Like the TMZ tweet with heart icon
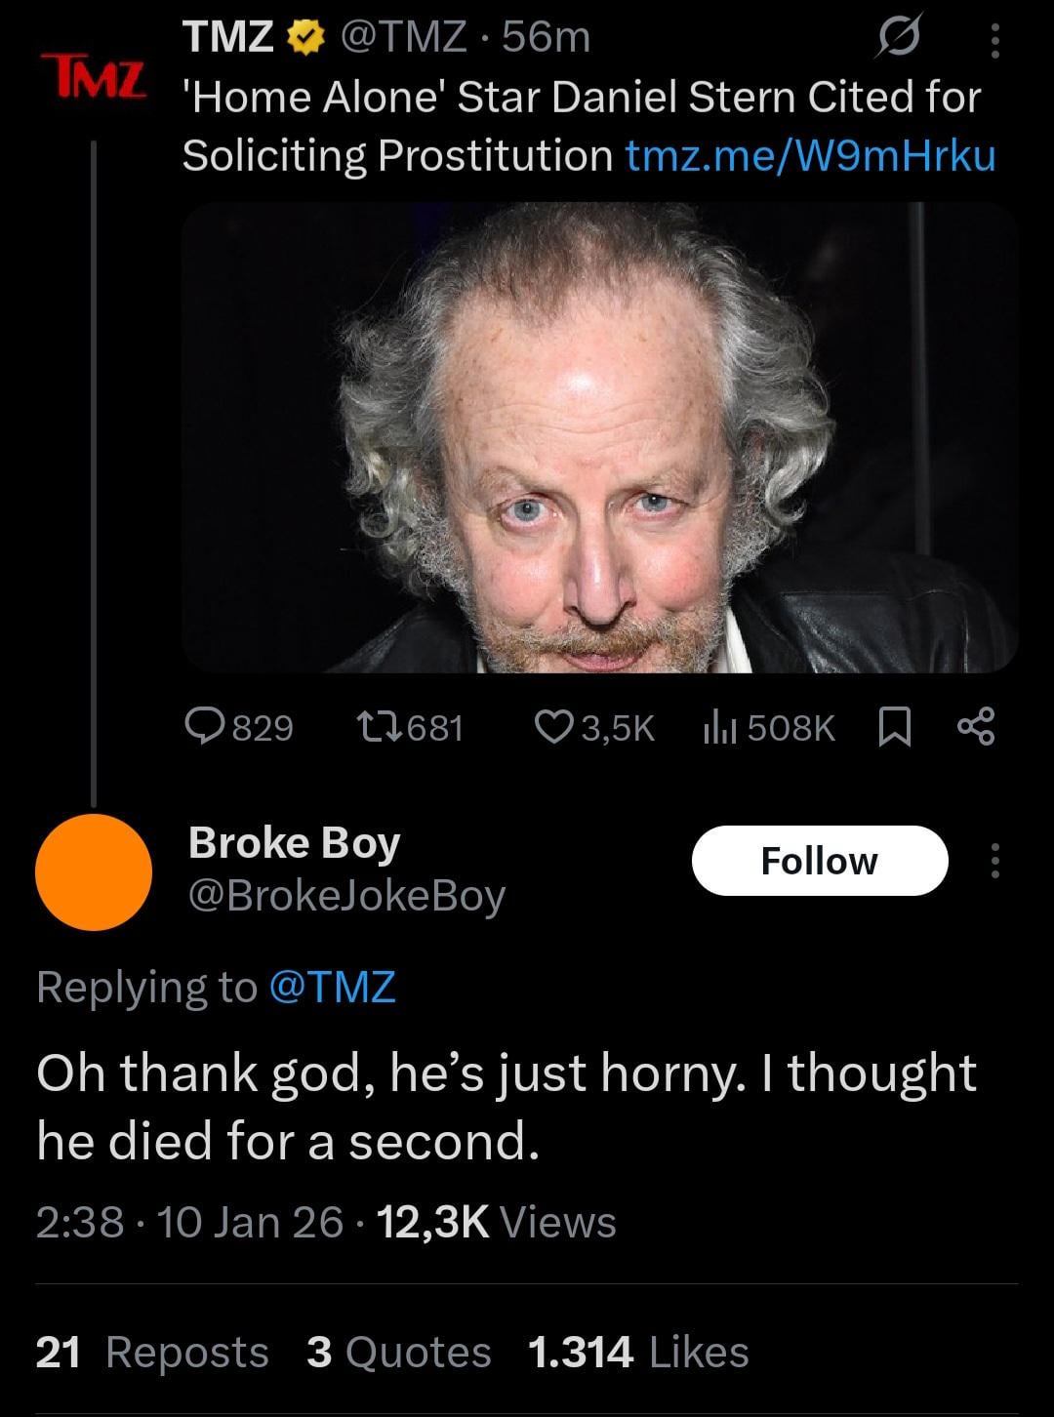The height and width of the screenshot is (1417, 1054). [553, 727]
